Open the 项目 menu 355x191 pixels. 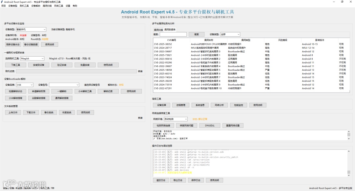3,6
